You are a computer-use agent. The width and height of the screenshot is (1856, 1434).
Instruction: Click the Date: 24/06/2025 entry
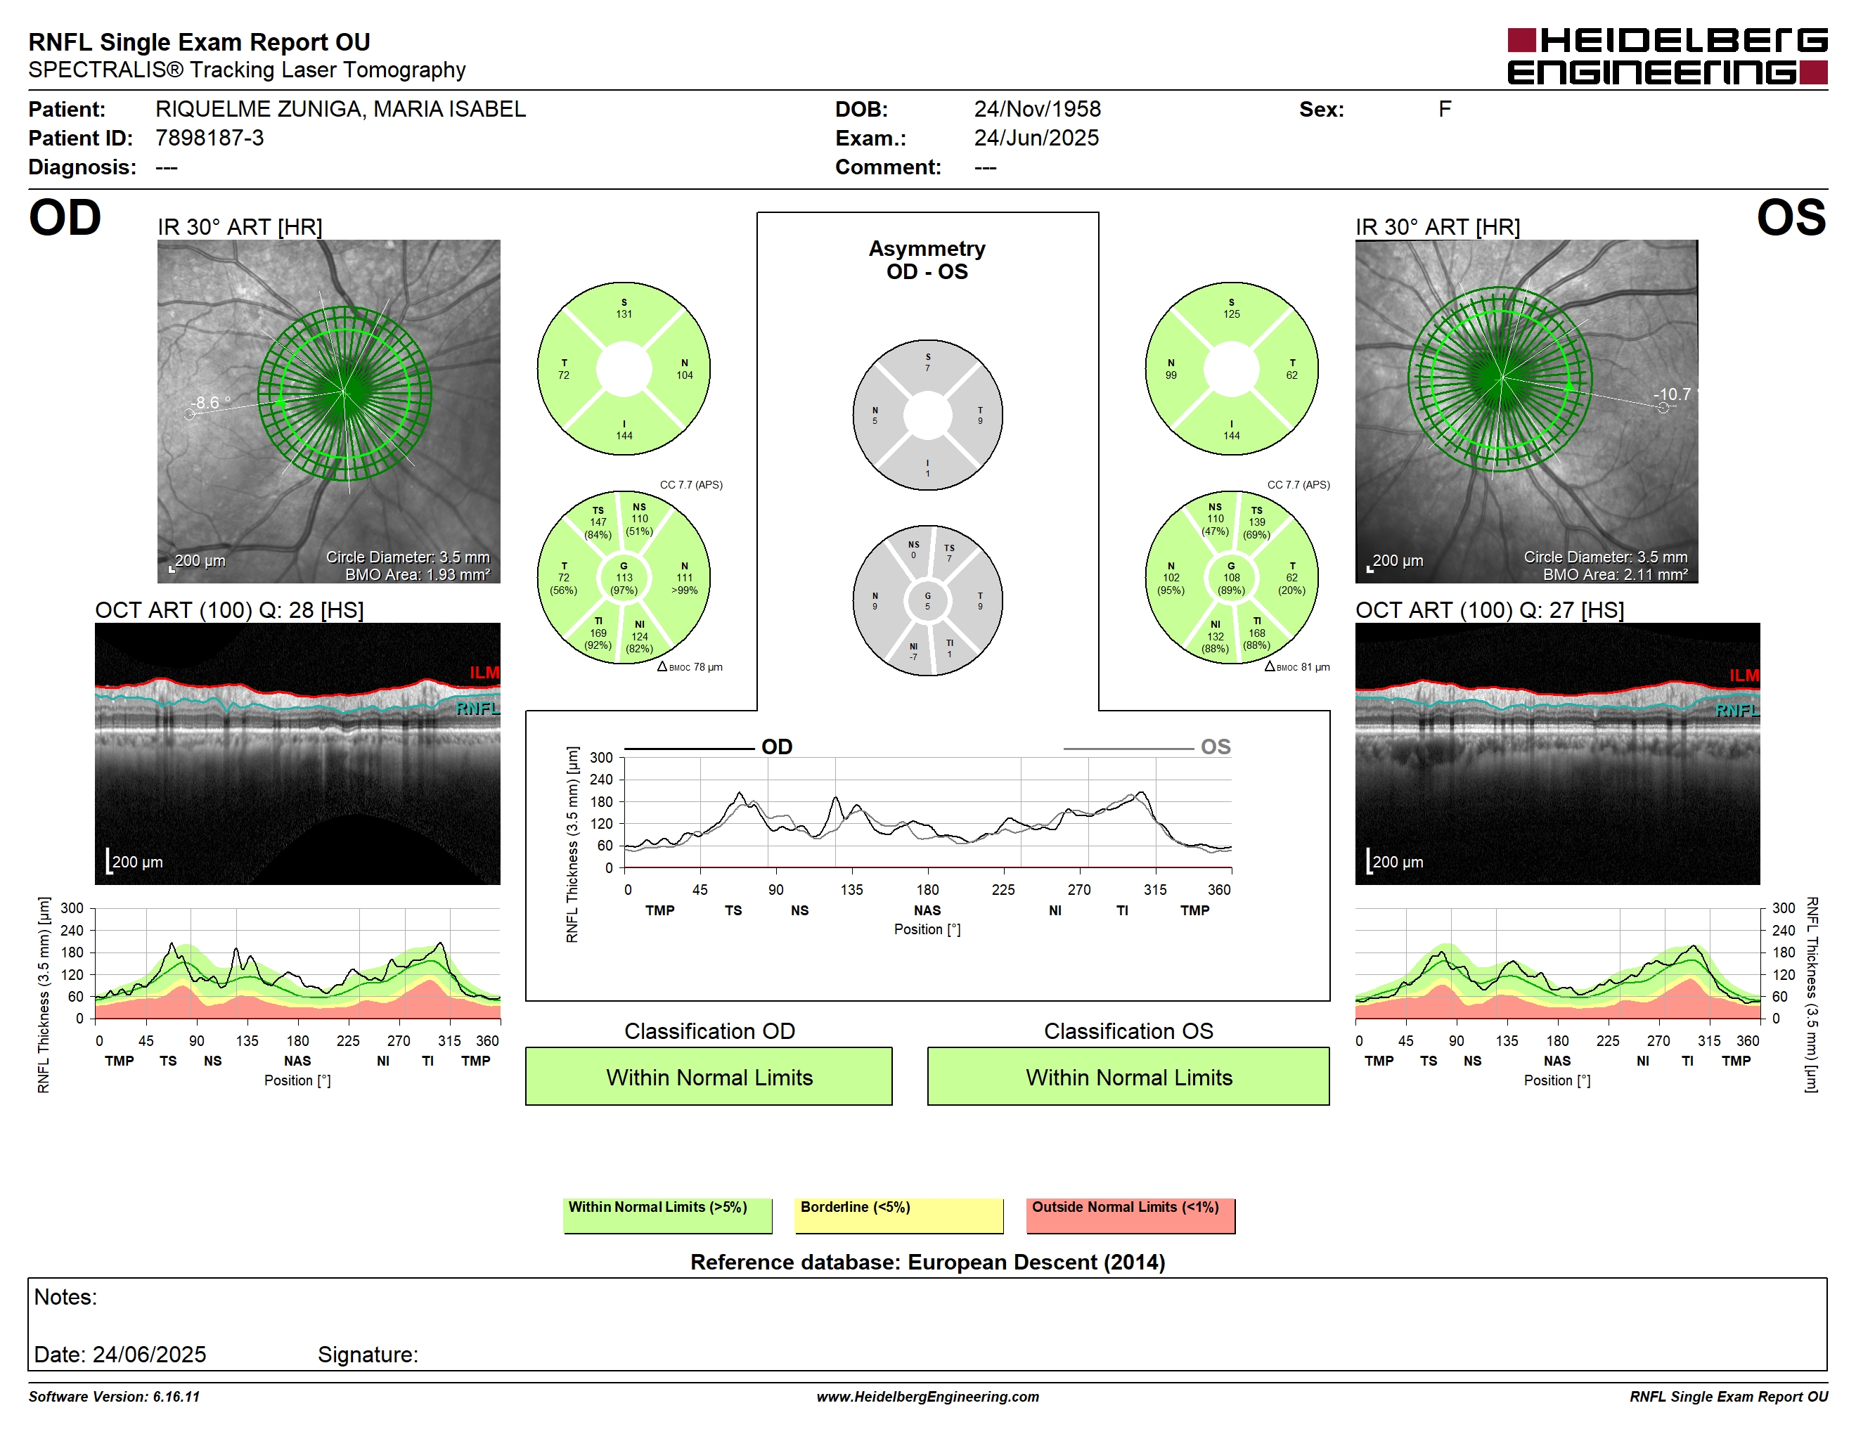pyautogui.click(x=120, y=1354)
